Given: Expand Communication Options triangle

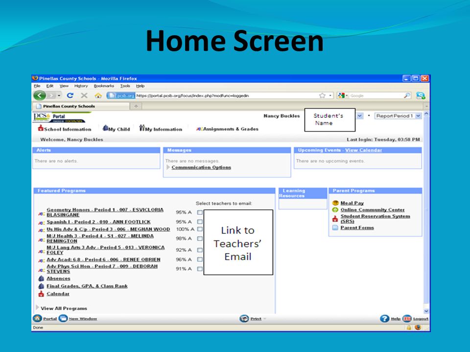Looking at the screenshot, I should [x=168, y=167].
